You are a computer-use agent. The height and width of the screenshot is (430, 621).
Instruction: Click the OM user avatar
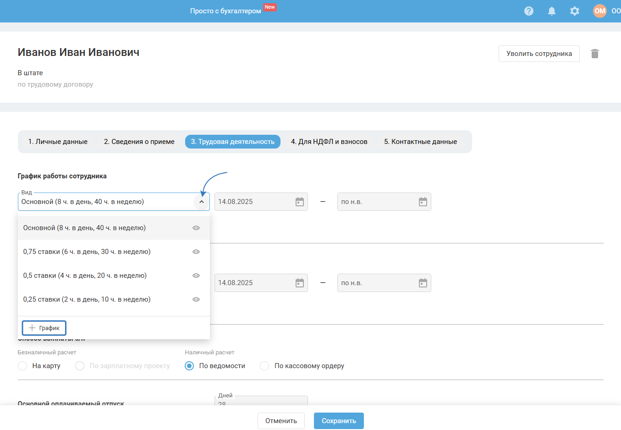tap(600, 11)
